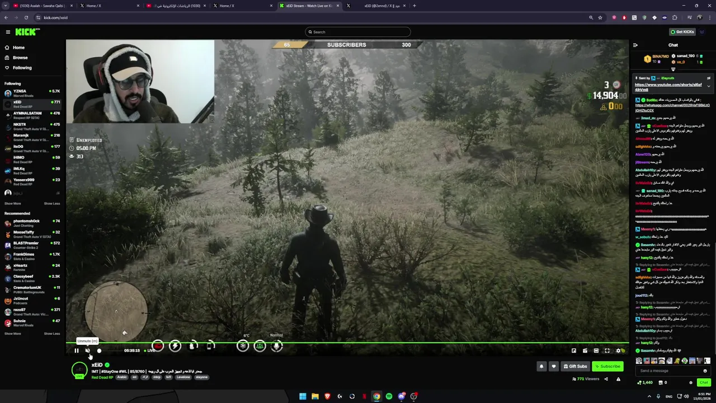Open xHeartz recommended channel
716x403 pixels.
click(x=32, y=267)
